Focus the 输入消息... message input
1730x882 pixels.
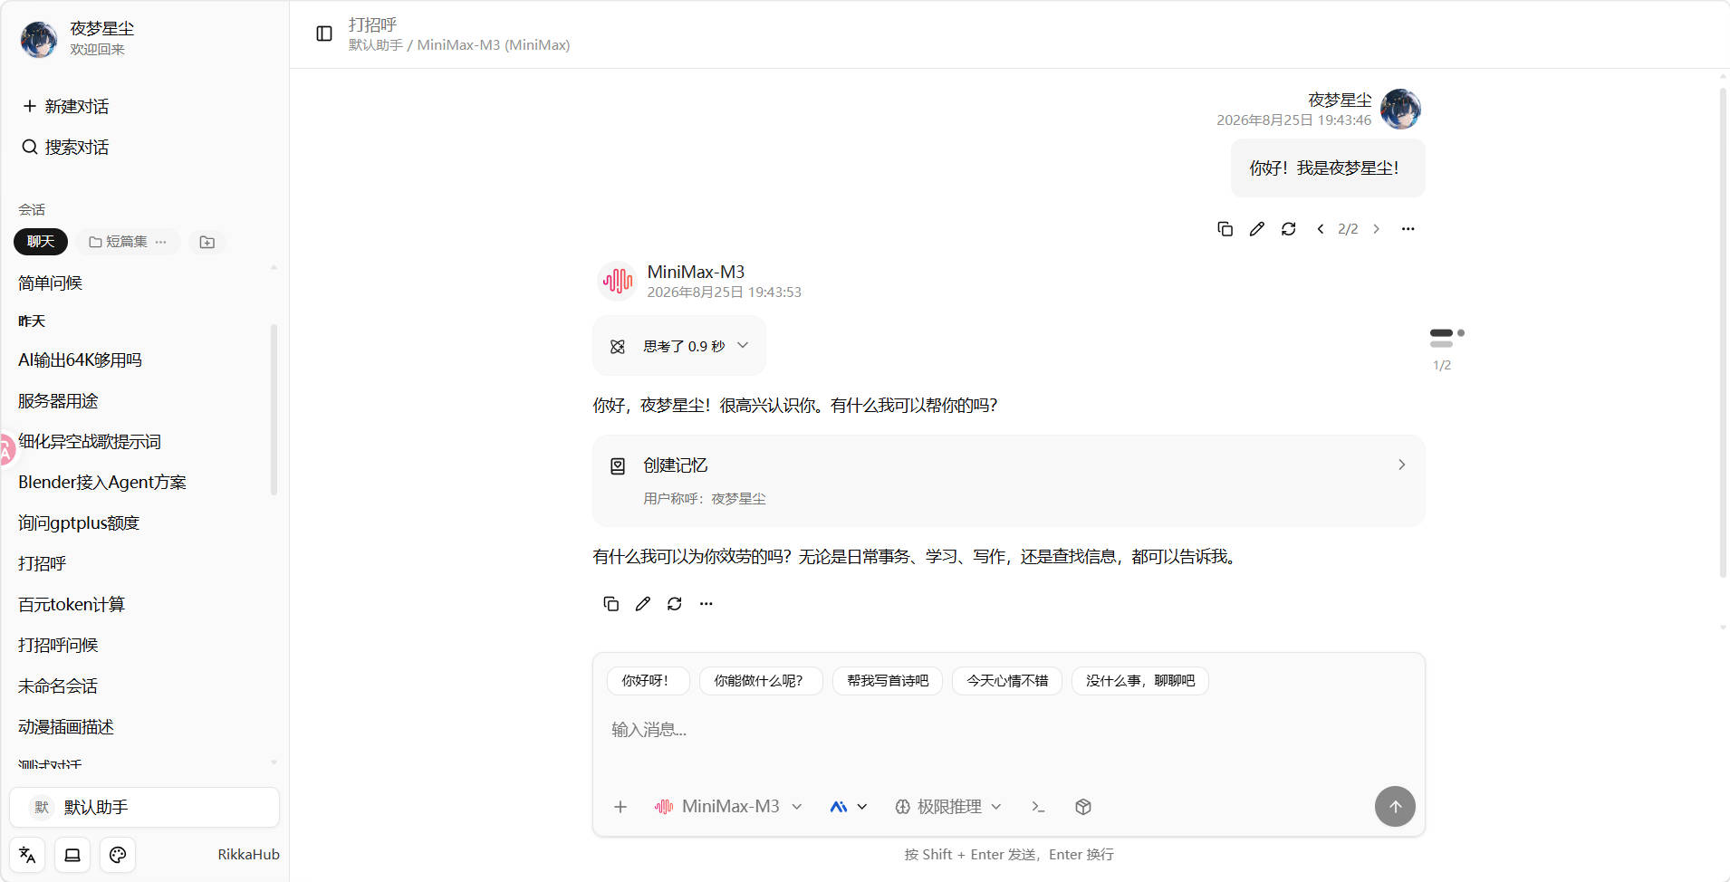[1008, 730]
